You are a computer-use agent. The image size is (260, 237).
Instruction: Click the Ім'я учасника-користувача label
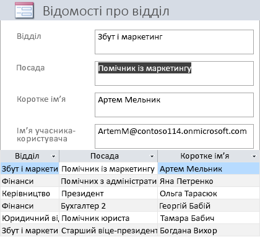[x=46, y=135]
